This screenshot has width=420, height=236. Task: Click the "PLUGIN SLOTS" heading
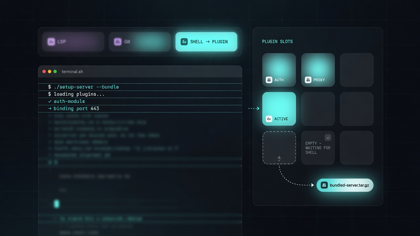[x=277, y=42]
